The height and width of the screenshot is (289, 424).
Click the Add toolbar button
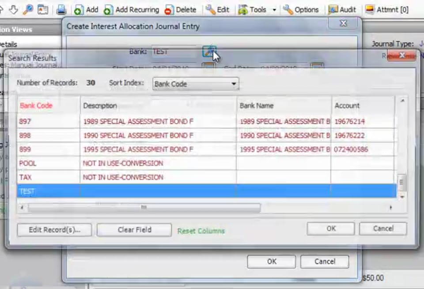(86, 10)
